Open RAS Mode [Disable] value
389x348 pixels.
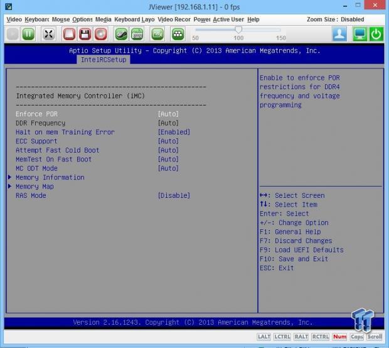[174, 195]
